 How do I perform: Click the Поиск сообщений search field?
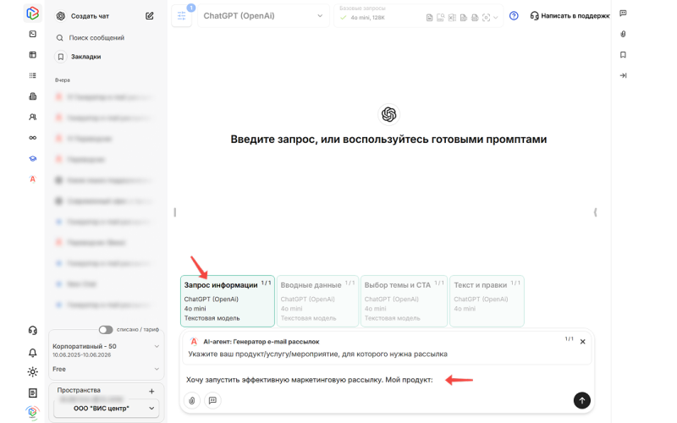pyautogui.click(x=96, y=38)
